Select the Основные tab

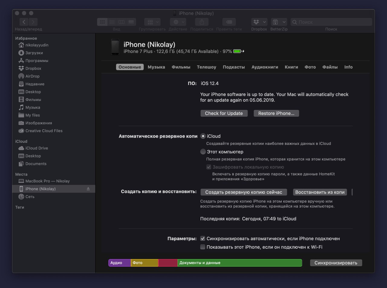pos(130,67)
